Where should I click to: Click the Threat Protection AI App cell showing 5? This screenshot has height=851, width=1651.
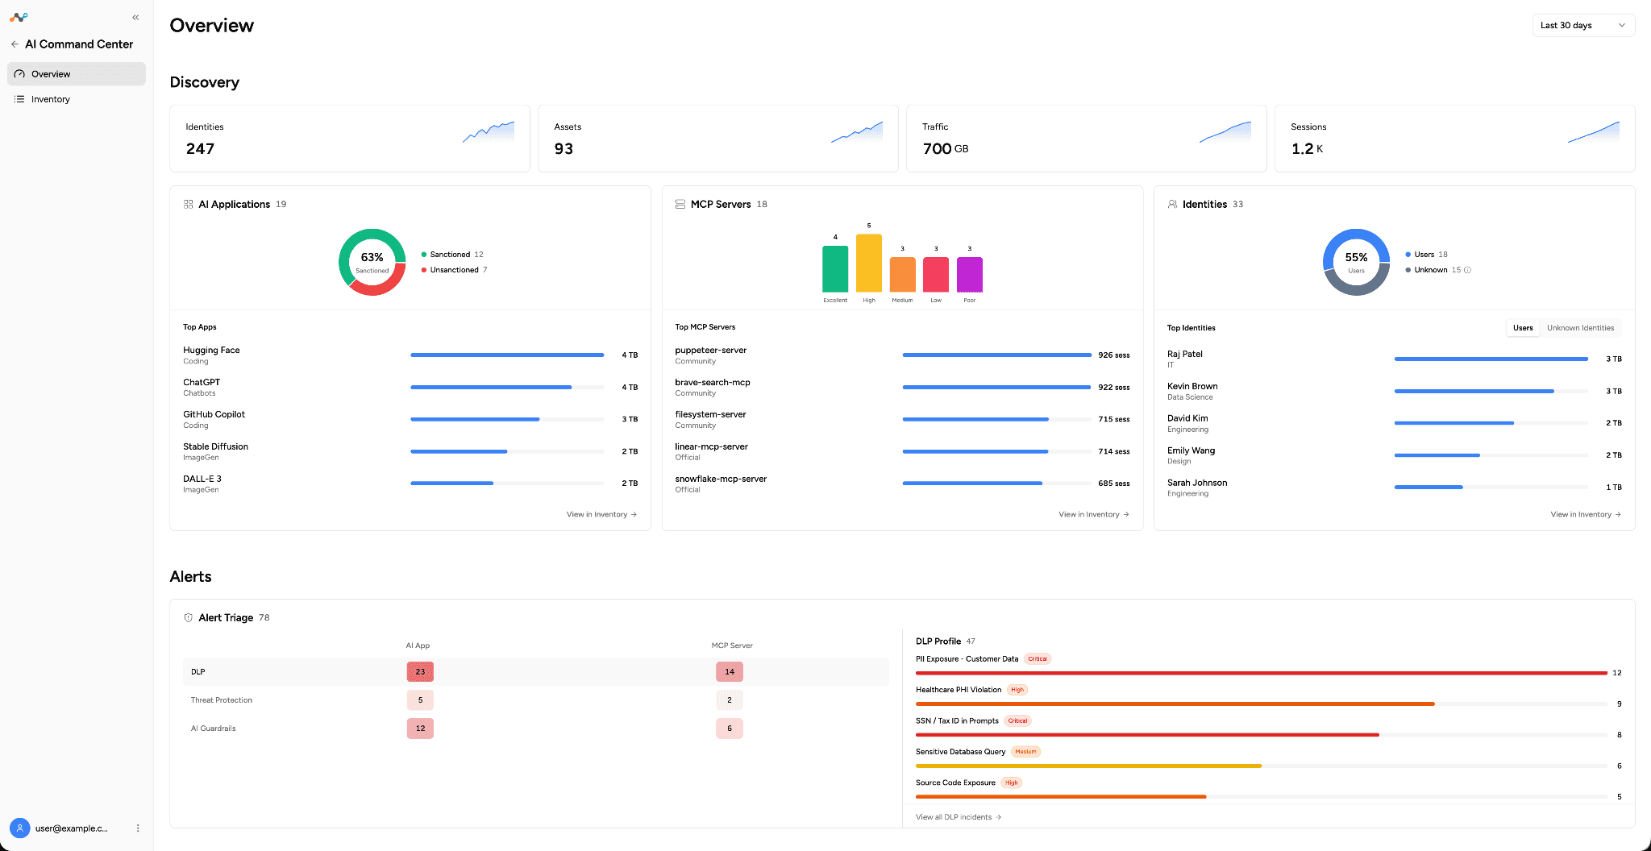tap(420, 700)
